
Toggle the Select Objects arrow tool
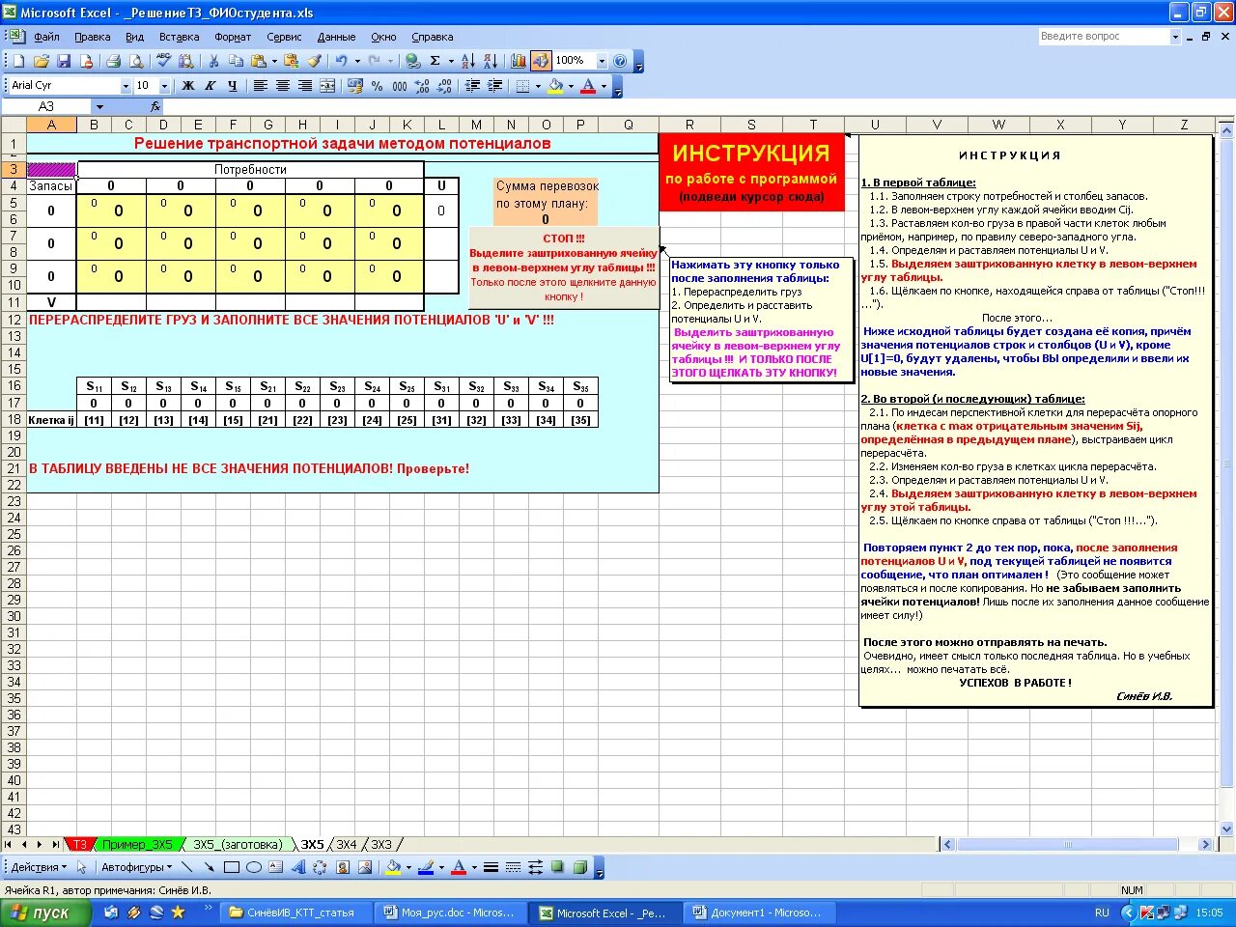click(x=82, y=867)
